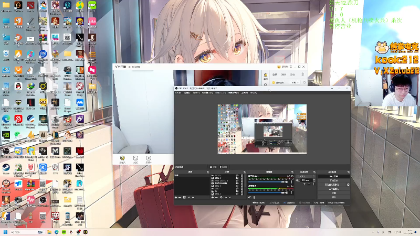This screenshot has height=236, width=420.
Task: Open second mixer channel three-dot menu
Action: 291,192
